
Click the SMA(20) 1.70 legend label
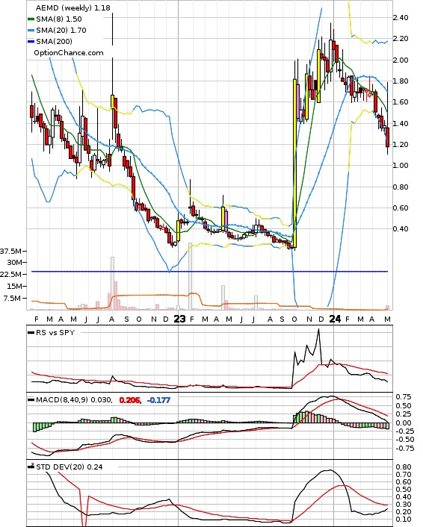(x=61, y=31)
